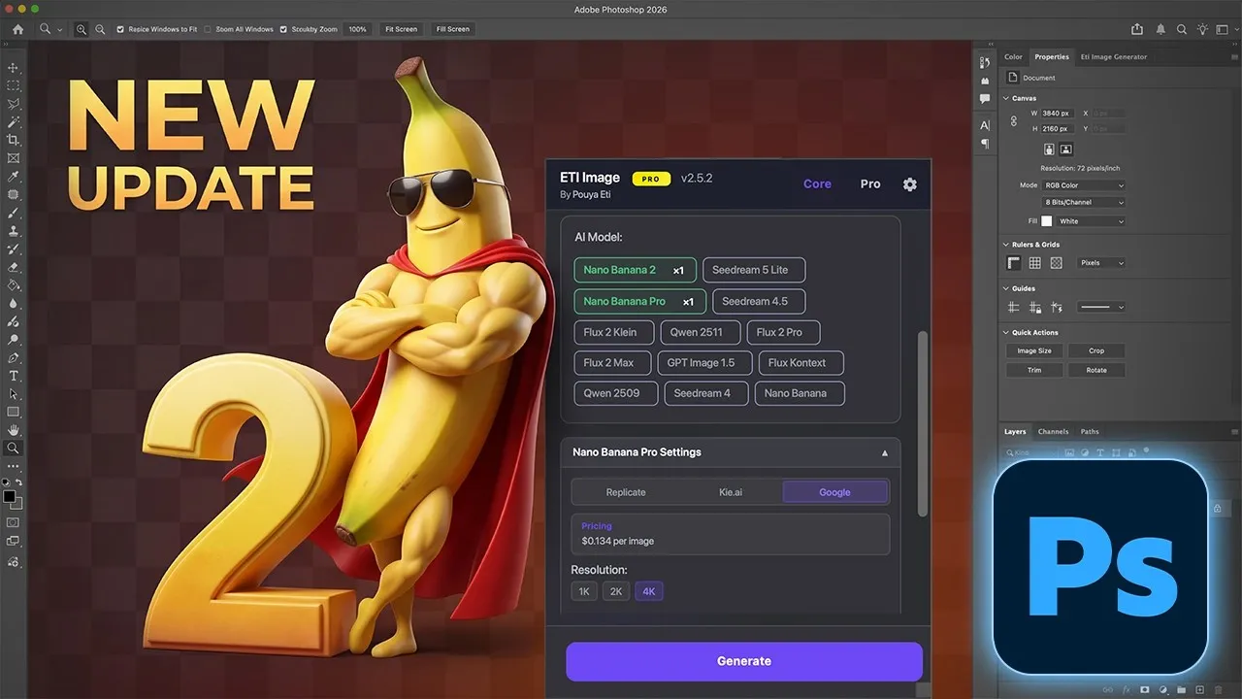Select the Rectangle shape tool
This screenshot has width=1242, height=699.
click(14, 412)
